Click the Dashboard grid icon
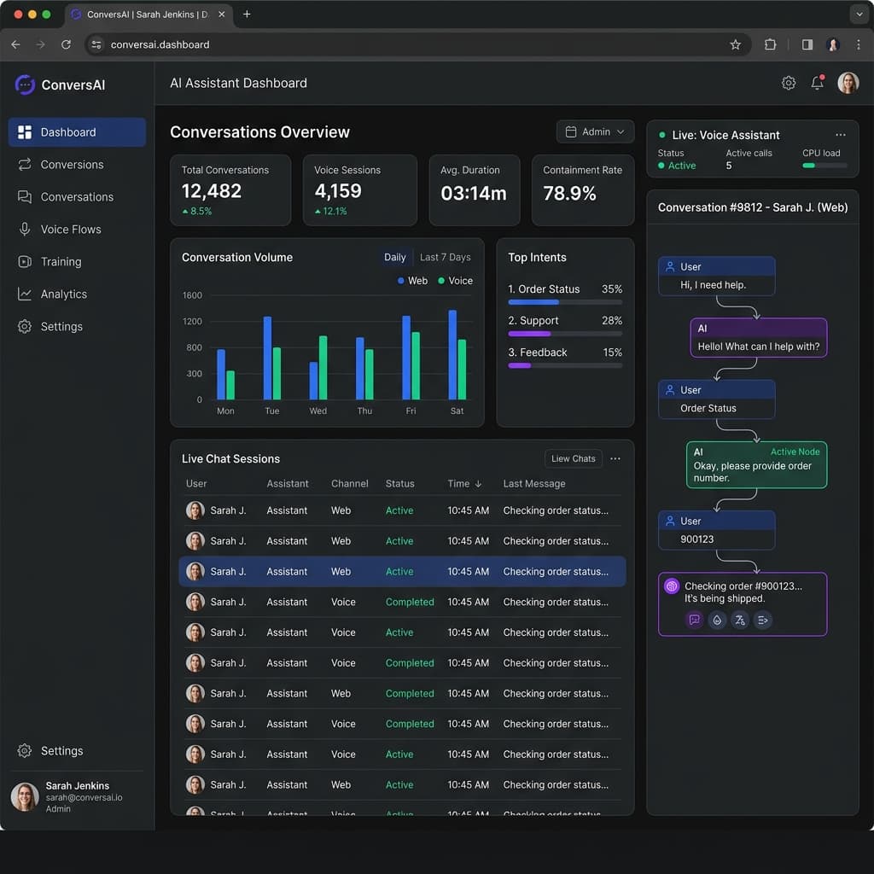 pos(25,132)
